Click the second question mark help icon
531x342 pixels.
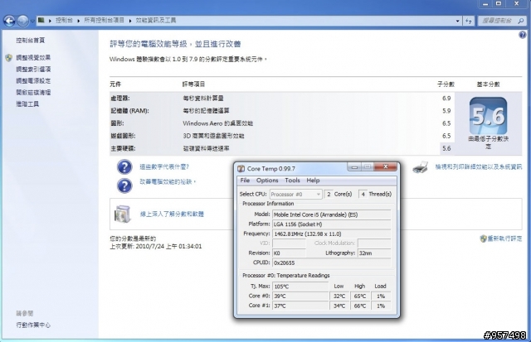click(x=124, y=185)
